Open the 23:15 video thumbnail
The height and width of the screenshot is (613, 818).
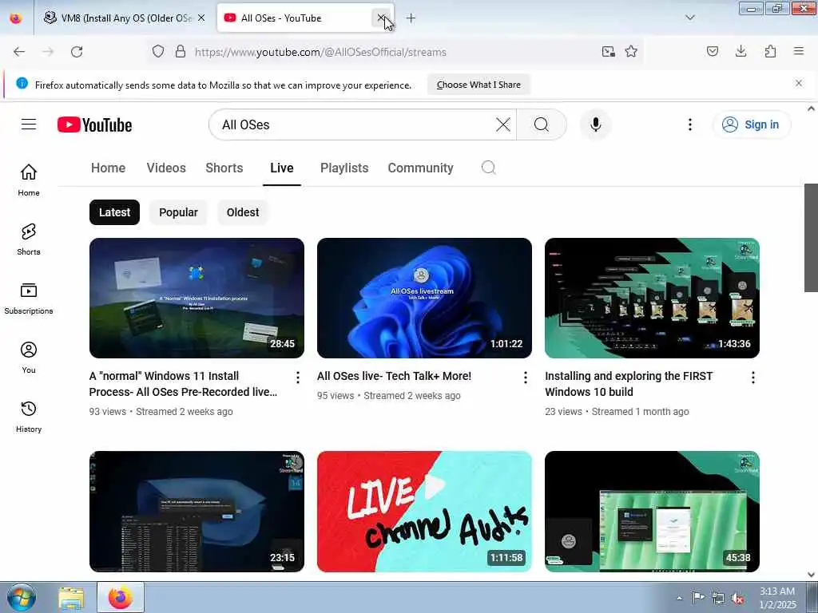(197, 512)
